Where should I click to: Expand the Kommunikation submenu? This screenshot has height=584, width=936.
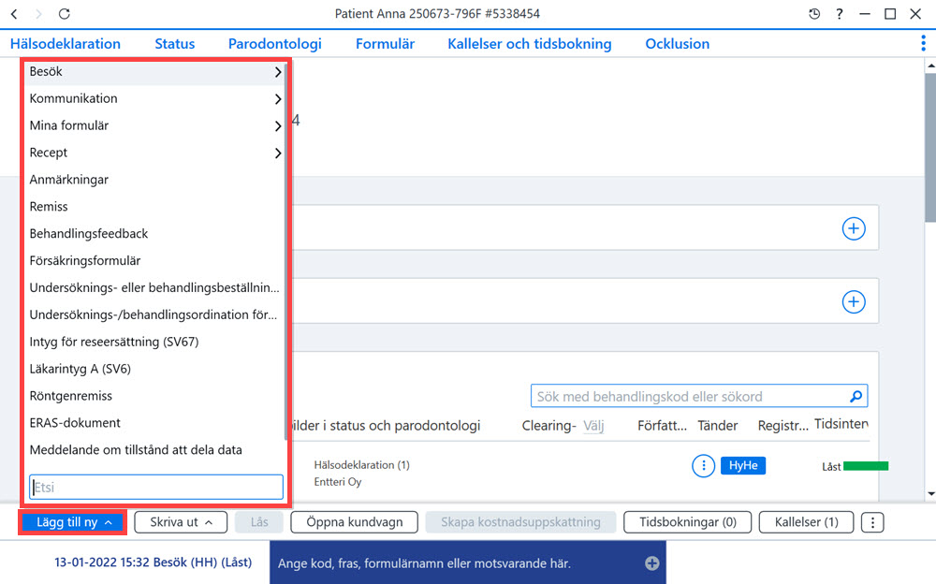click(x=154, y=98)
